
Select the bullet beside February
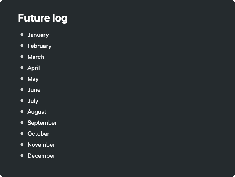22,46
